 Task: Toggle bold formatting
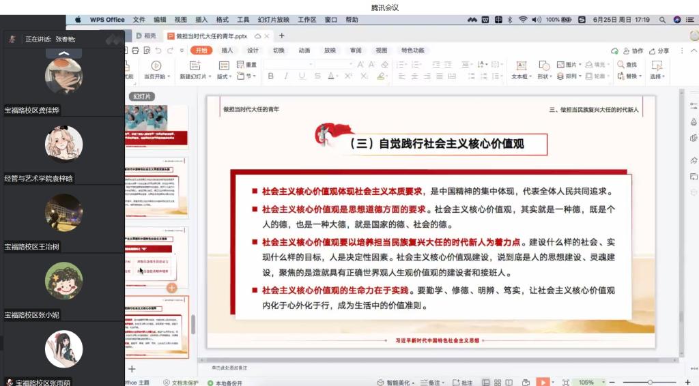tap(270, 76)
